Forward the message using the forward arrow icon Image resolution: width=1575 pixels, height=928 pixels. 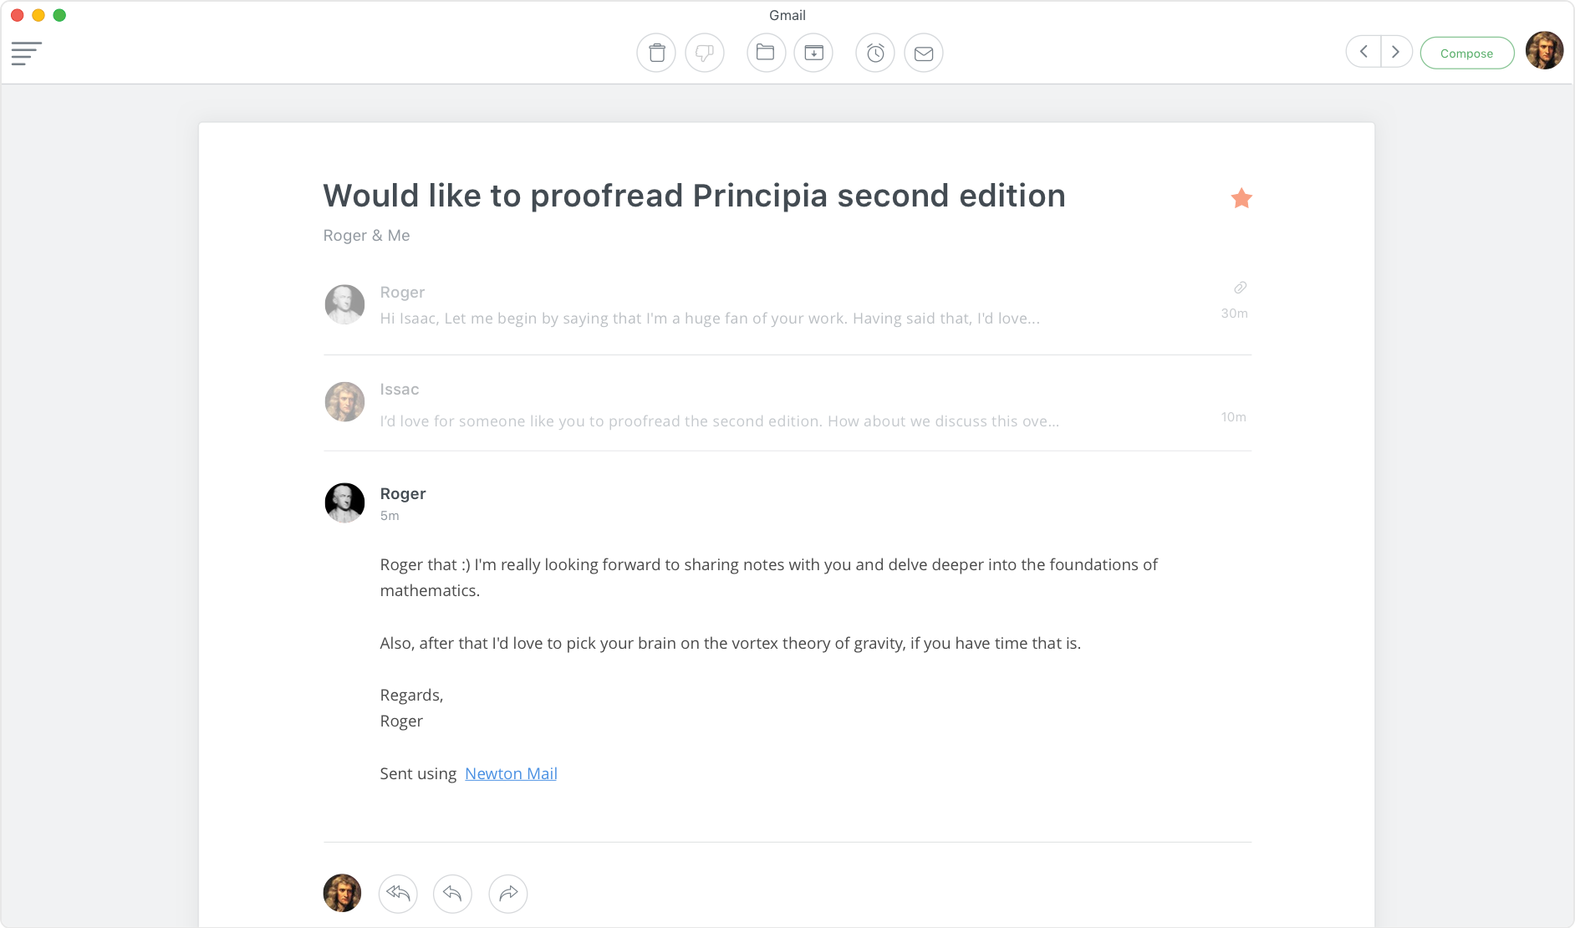pos(508,894)
